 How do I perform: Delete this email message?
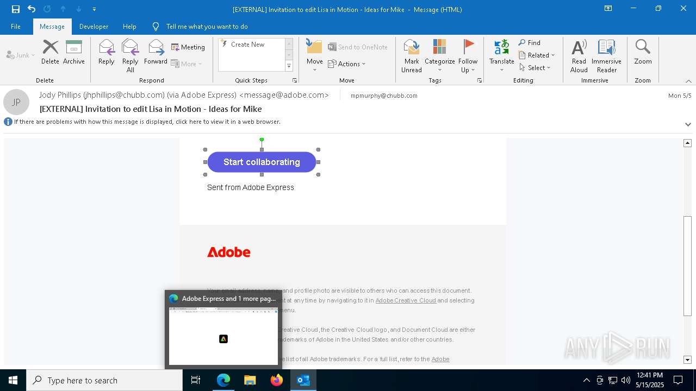click(50, 52)
